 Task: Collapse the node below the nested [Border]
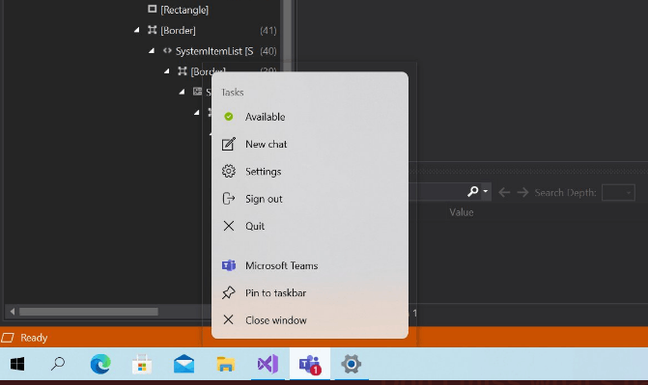tap(182, 92)
